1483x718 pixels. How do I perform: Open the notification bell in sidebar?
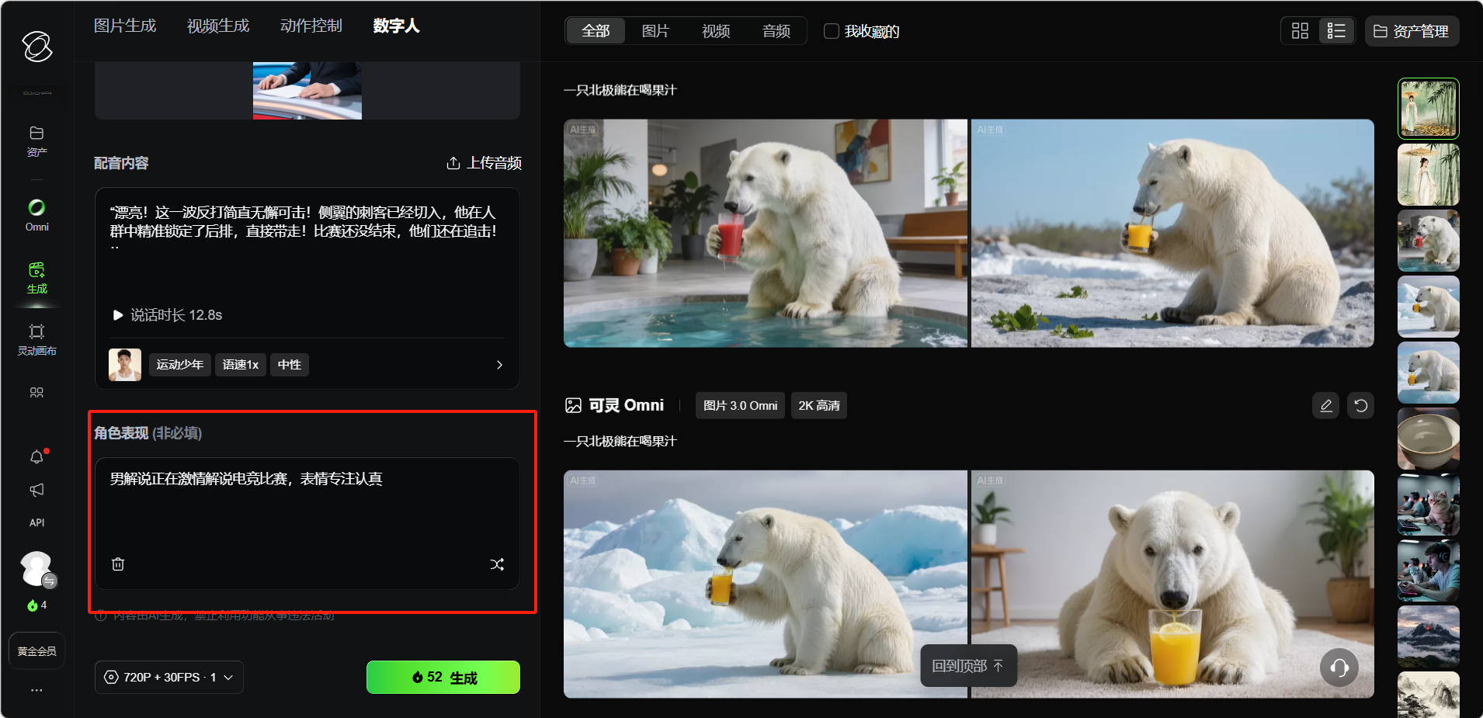(x=36, y=457)
